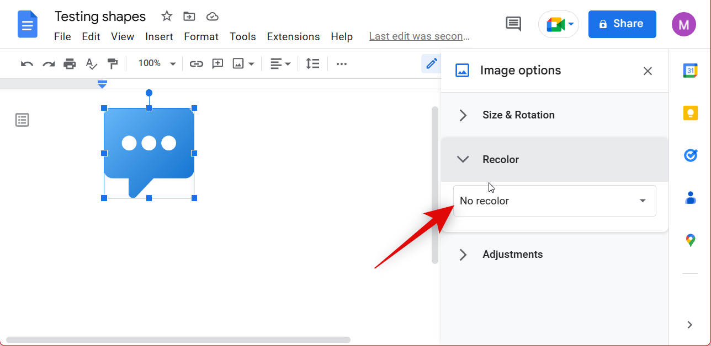The image size is (711, 346).
Task: Add a comment from the toolbar
Action: [x=217, y=64]
